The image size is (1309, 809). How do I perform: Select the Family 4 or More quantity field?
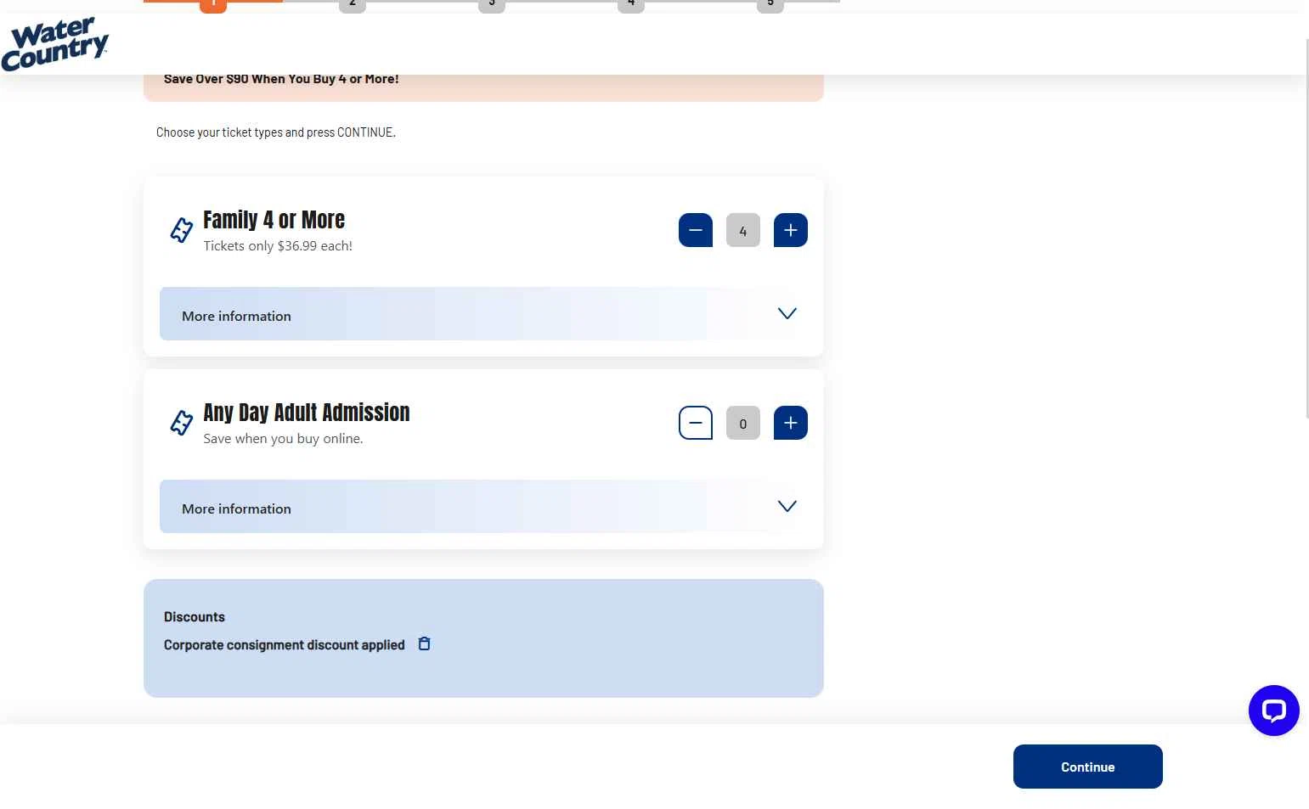point(742,230)
